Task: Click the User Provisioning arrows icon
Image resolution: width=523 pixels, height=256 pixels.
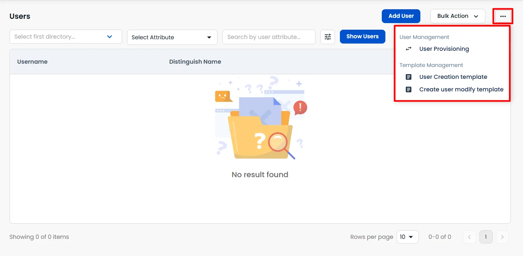Action: point(409,49)
